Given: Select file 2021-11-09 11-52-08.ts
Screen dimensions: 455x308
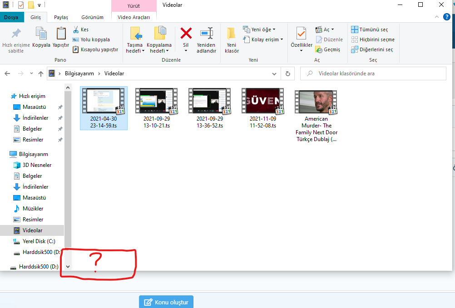Looking at the screenshot, I should click(x=263, y=108).
